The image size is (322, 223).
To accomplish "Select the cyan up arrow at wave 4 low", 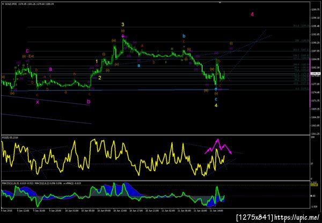I will pyautogui.click(x=216, y=89).
